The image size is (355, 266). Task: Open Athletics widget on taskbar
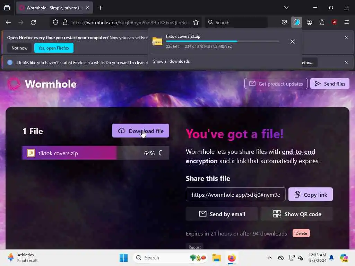[x=23, y=258]
